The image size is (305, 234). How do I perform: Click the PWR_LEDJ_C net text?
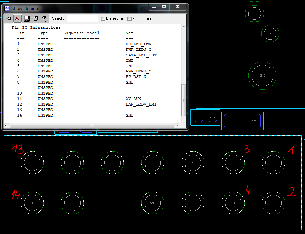coord(138,50)
